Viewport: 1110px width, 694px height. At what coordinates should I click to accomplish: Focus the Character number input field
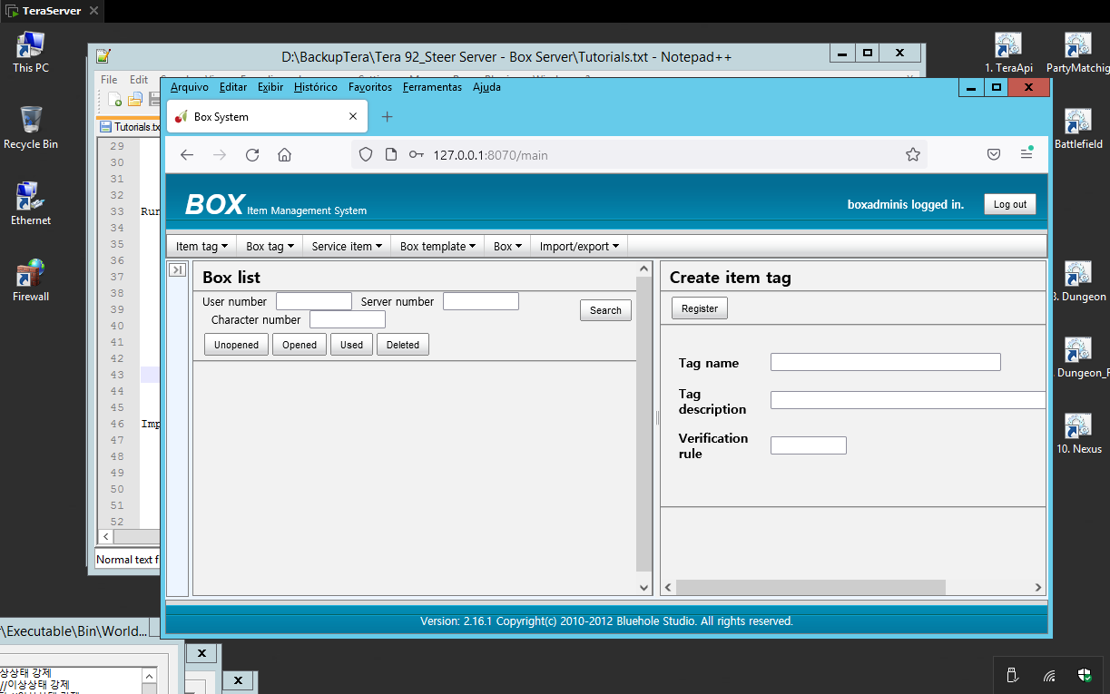click(x=348, y=319)
